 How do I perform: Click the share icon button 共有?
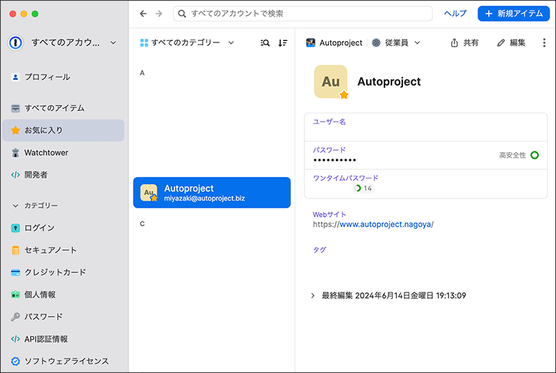pyautogui.click(x=464, y=43)
